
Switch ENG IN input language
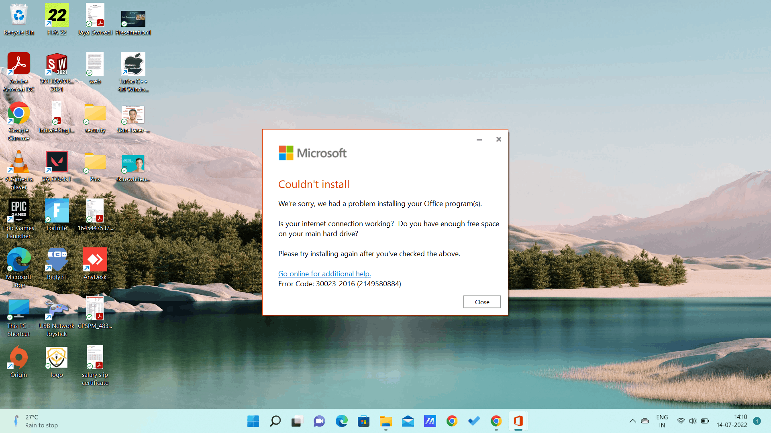click(x=662, y=421)
